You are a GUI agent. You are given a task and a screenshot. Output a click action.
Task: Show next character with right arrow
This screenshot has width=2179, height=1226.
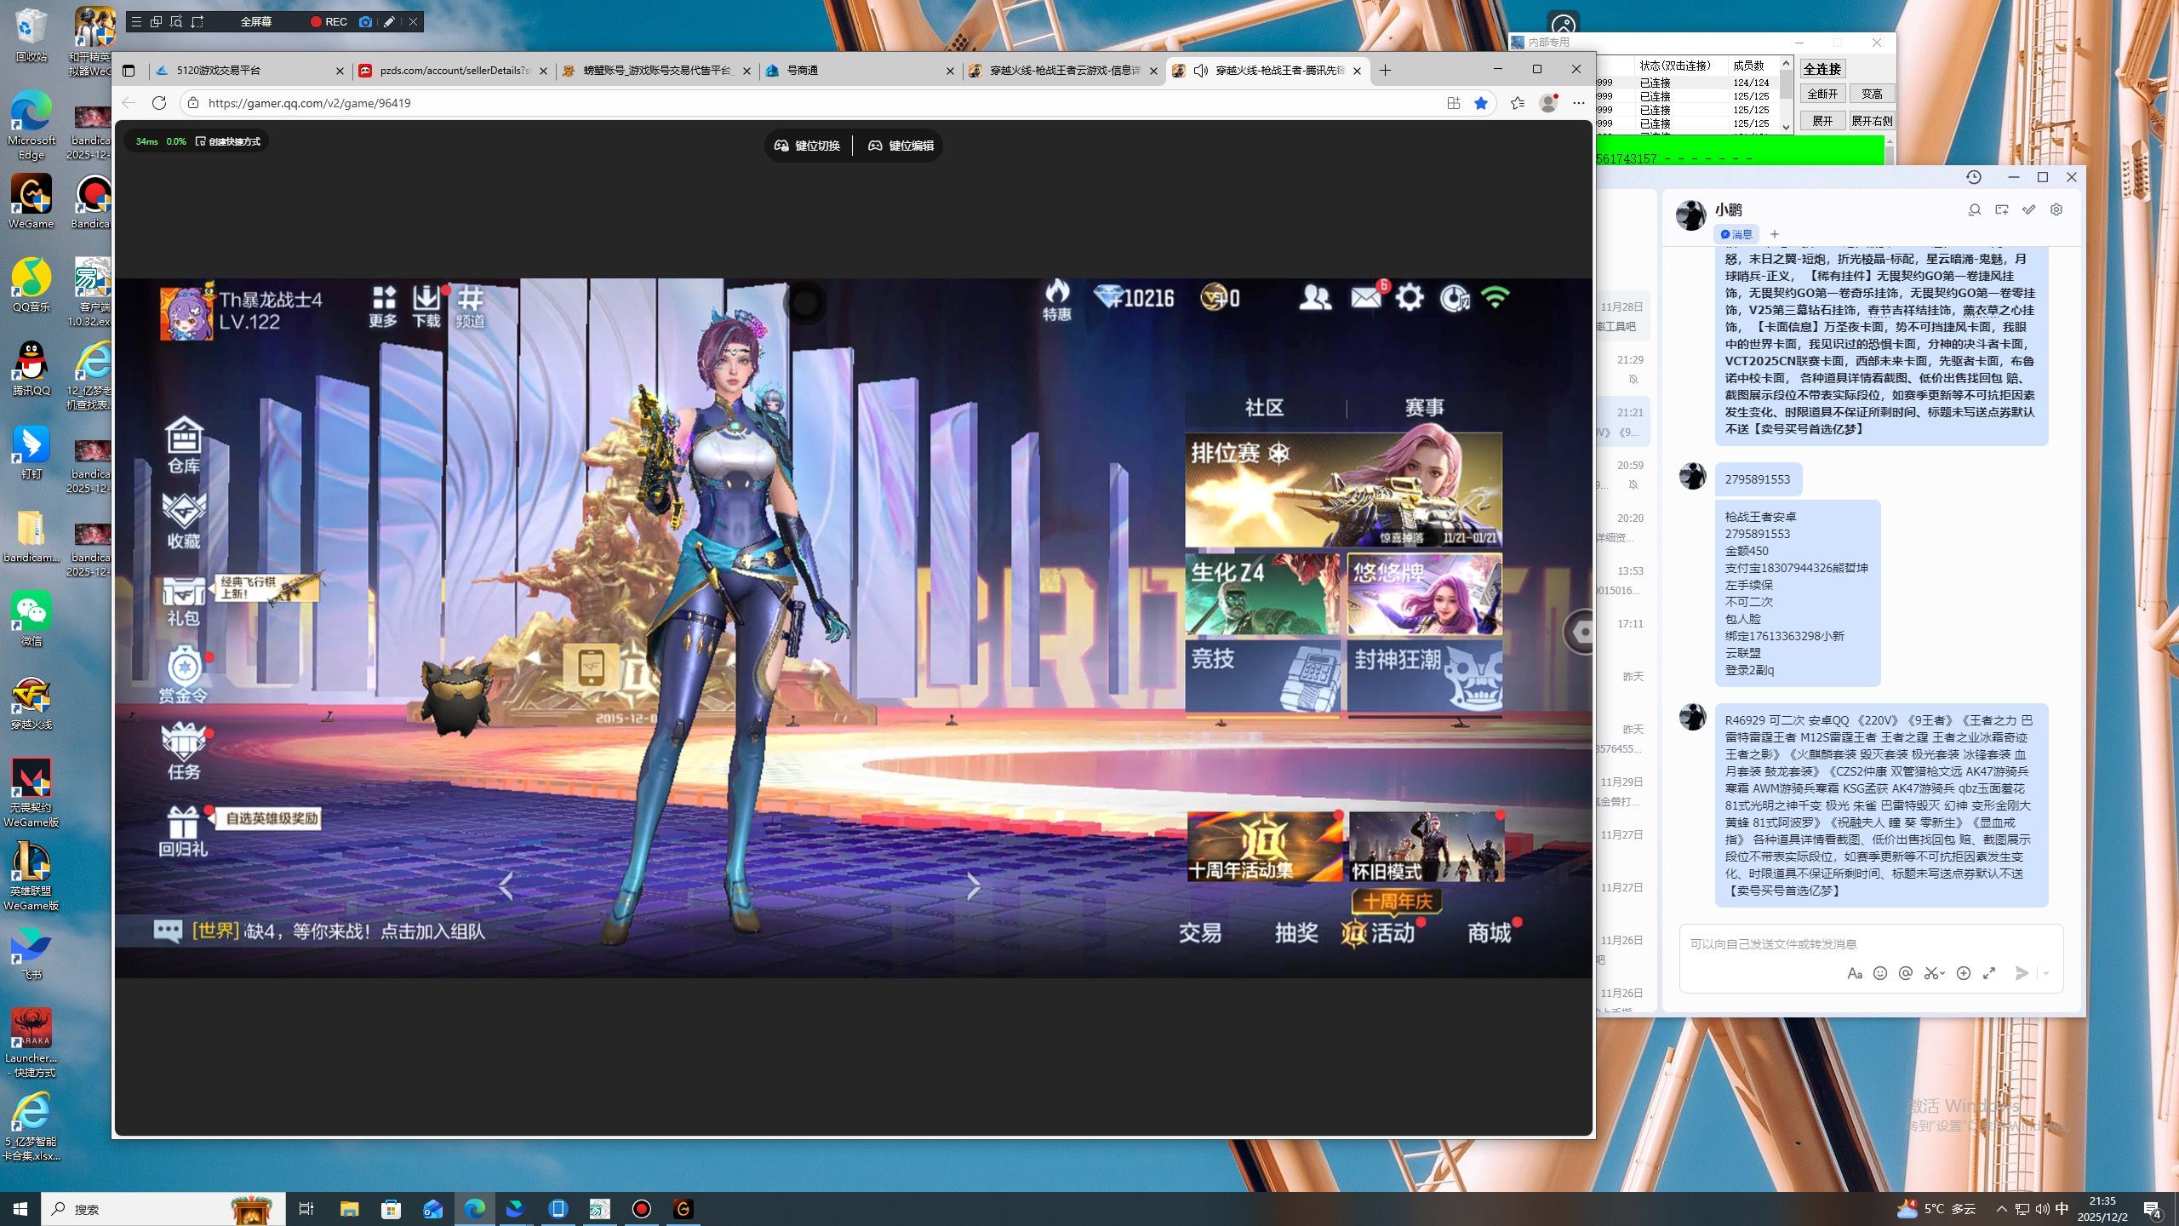click(974, 886)
